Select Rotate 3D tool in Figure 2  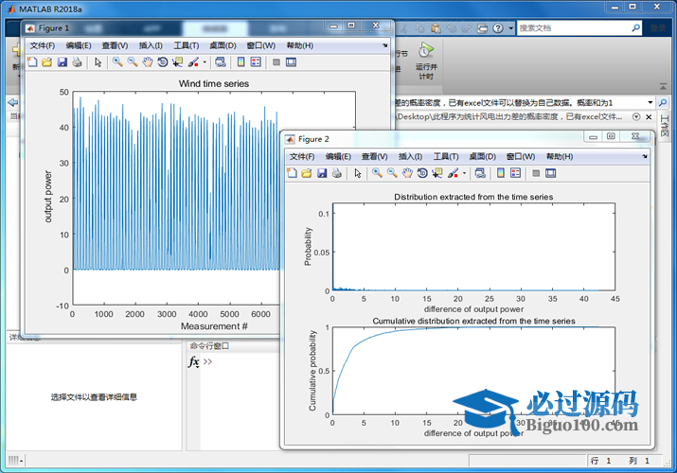(422, 173)
